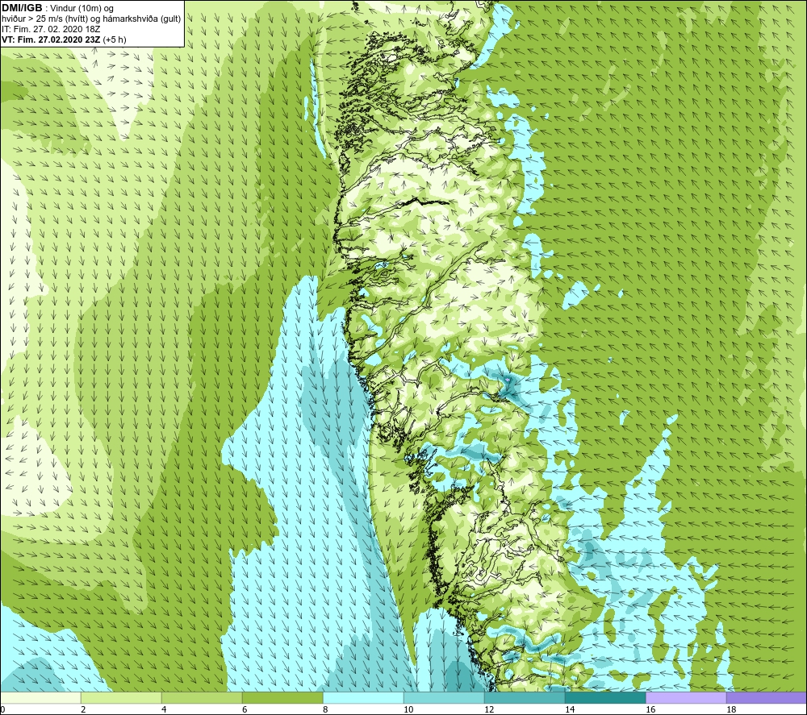Click the 6–8 m/s darker green legend swatch

click(x=282, y=697)
